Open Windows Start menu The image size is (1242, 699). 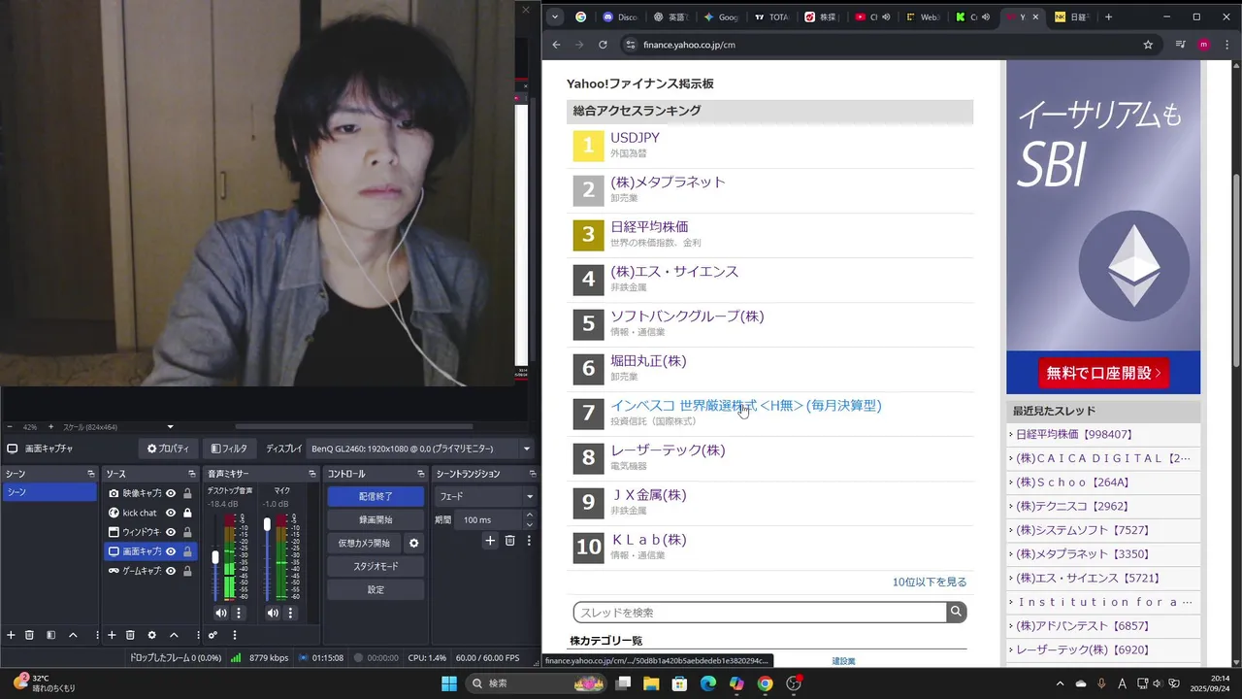tap(449, 683)
